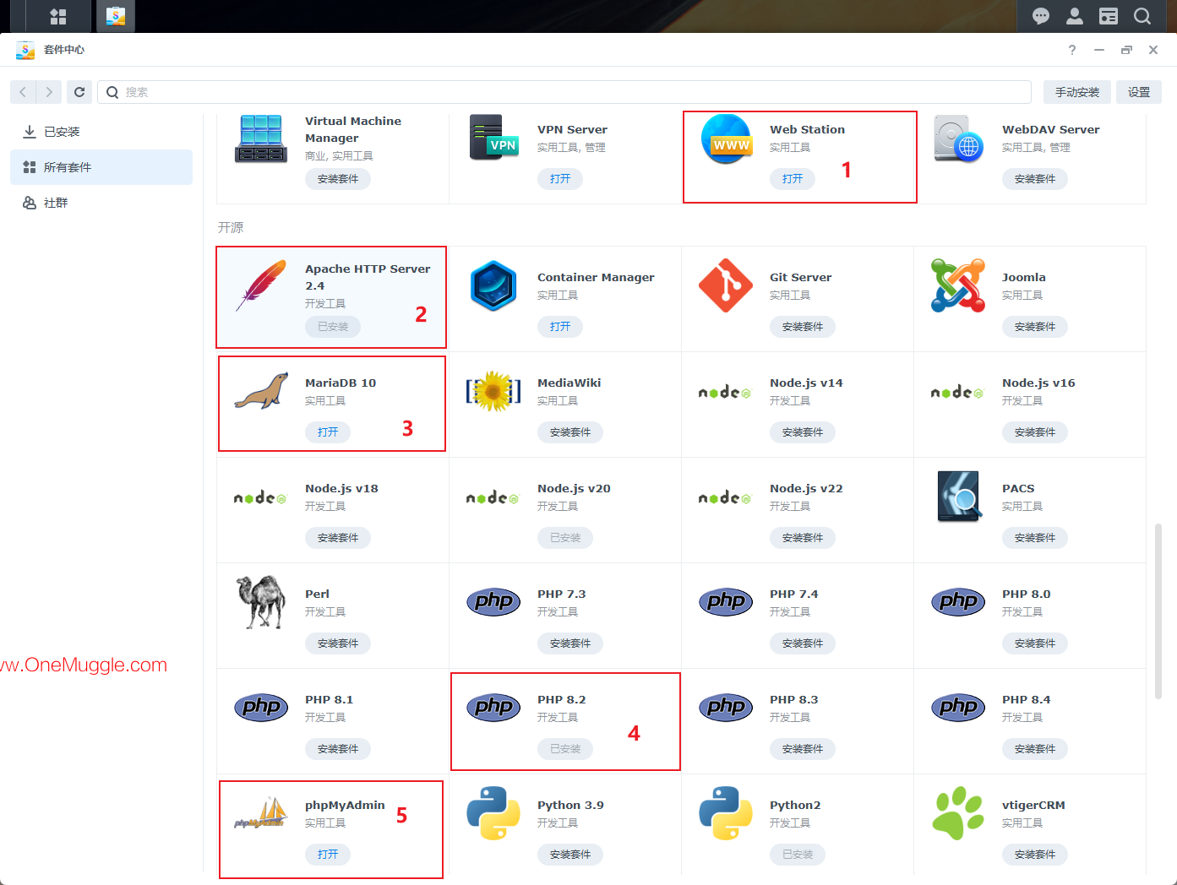Click the Python 3.9 package icon

[493, 813]
